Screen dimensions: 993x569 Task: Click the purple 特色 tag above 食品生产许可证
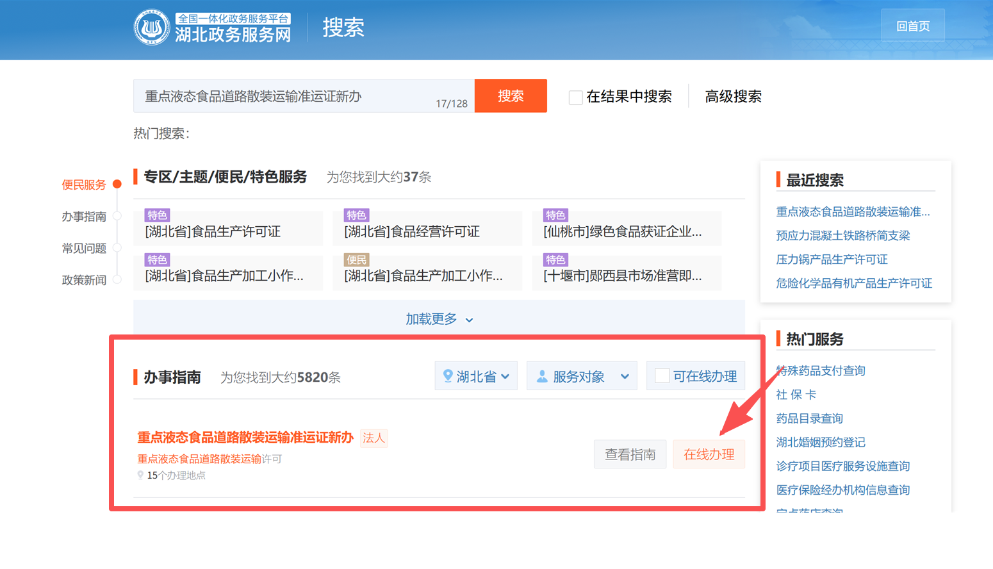157,215
